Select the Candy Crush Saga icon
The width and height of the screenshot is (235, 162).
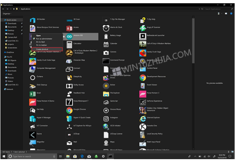pos(143,53)
